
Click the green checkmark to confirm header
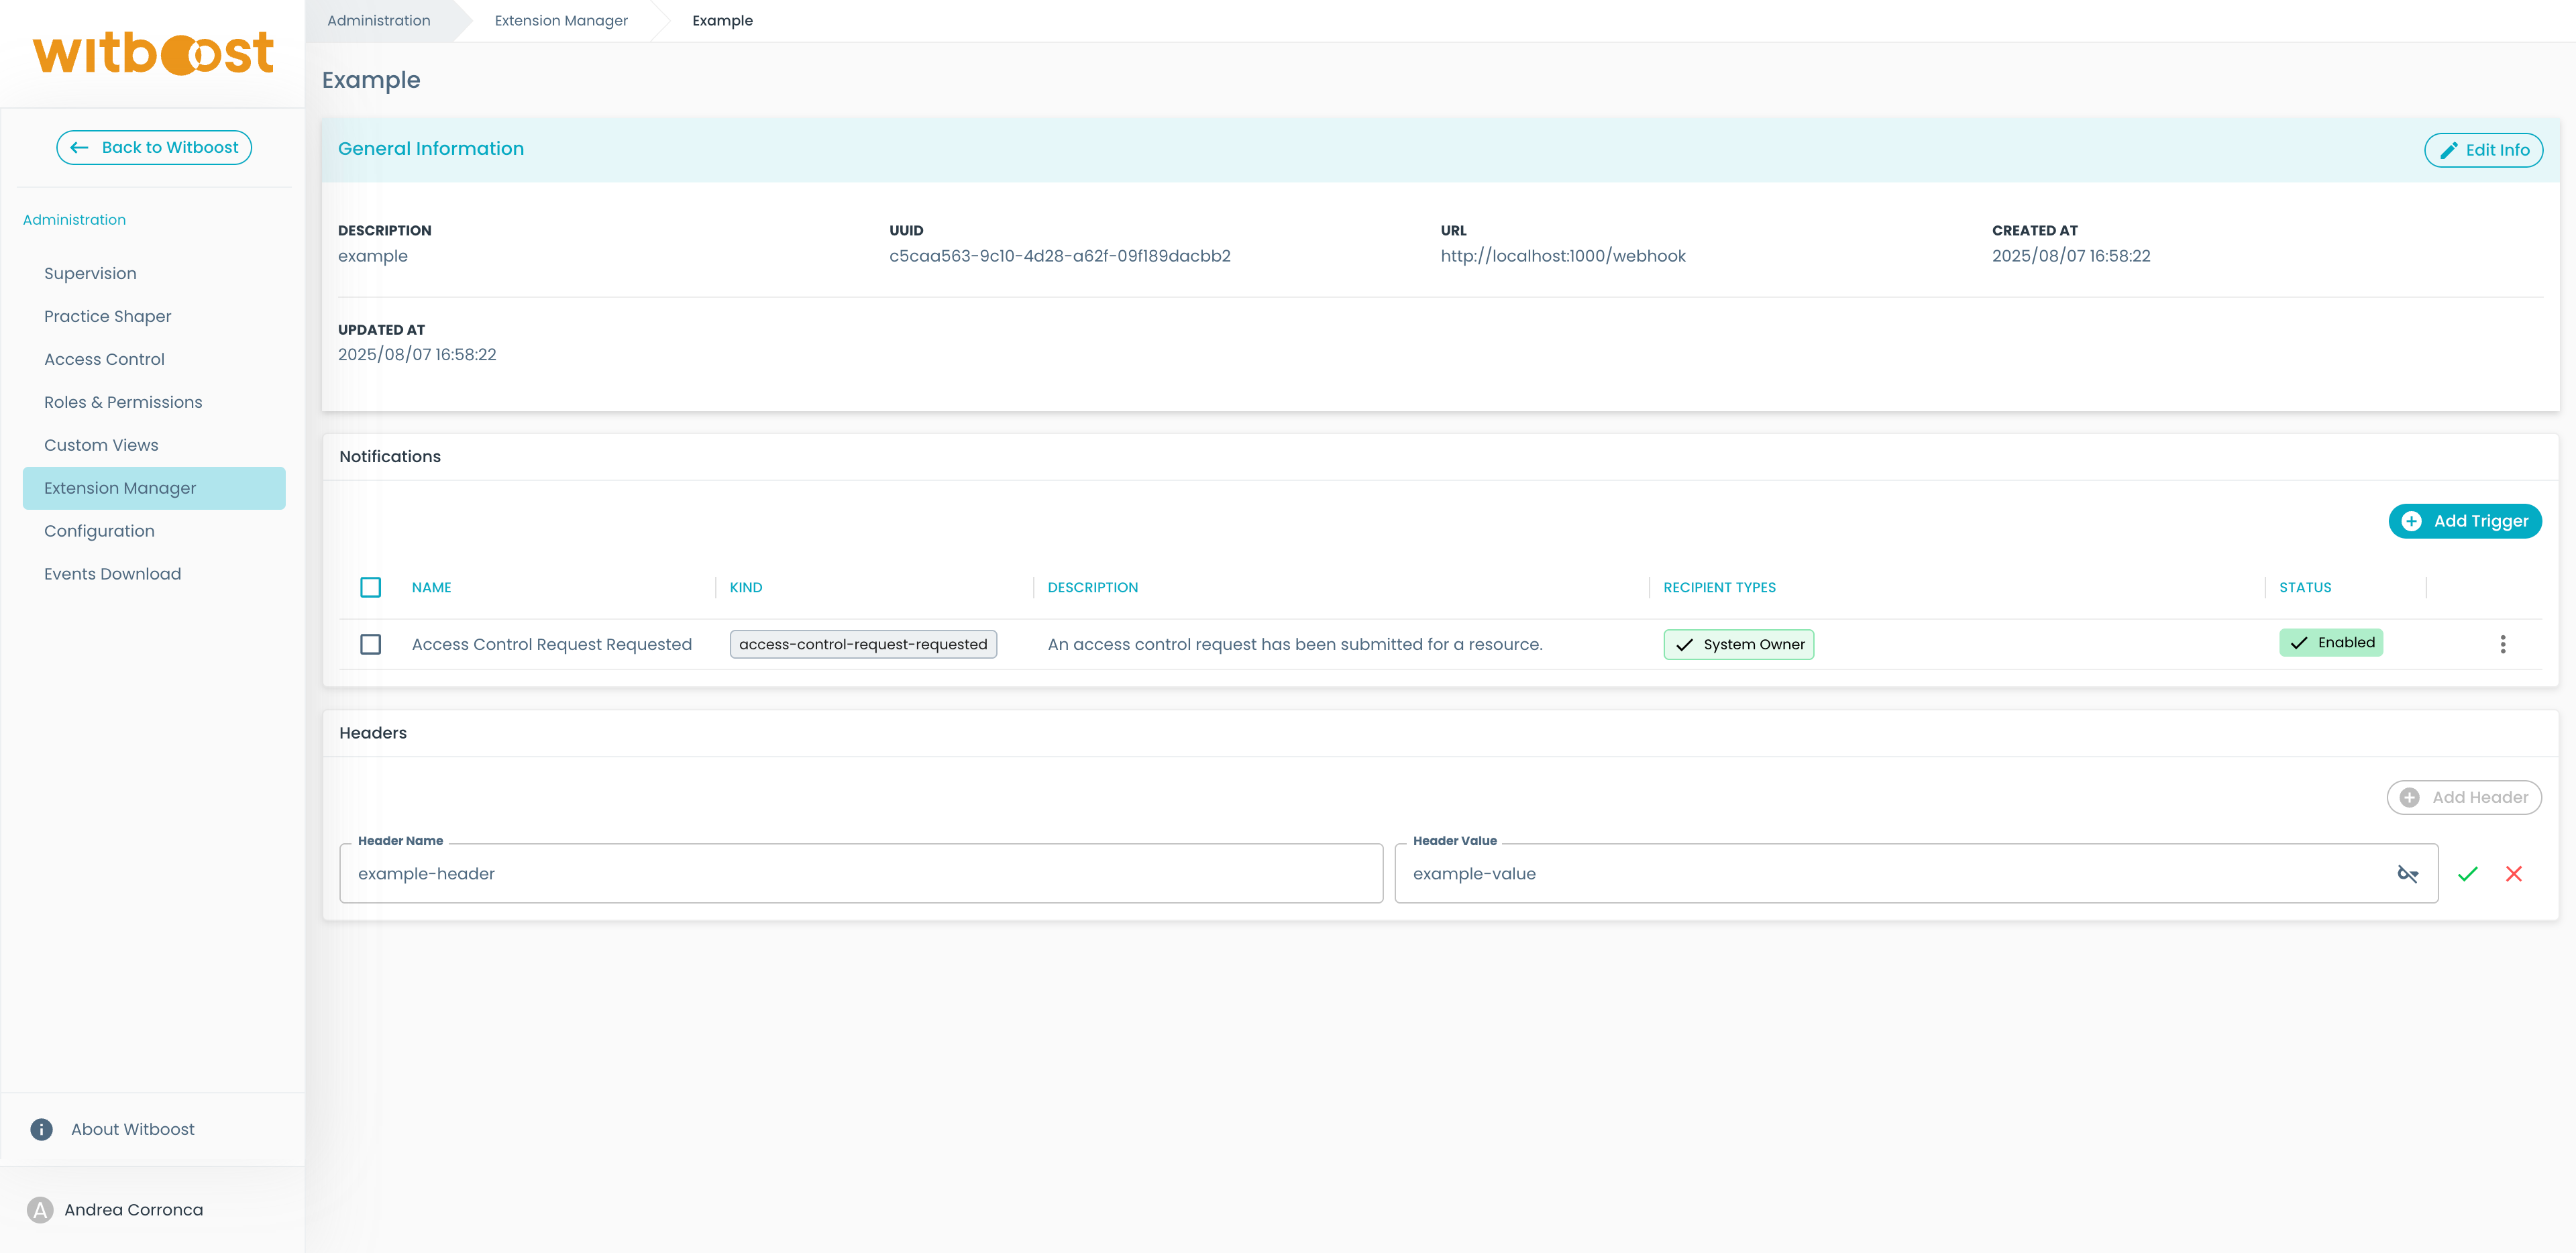2467,874
